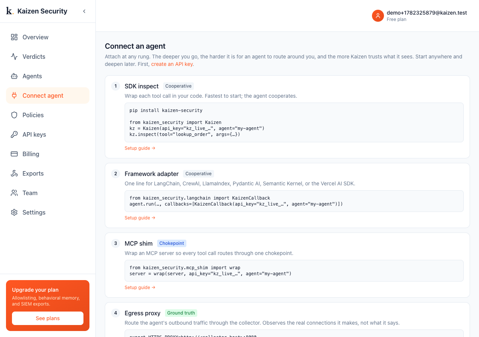Click the Team people icon
This screenshot has width=479, height=337.
pyautogui.click(x=14, y=193)
